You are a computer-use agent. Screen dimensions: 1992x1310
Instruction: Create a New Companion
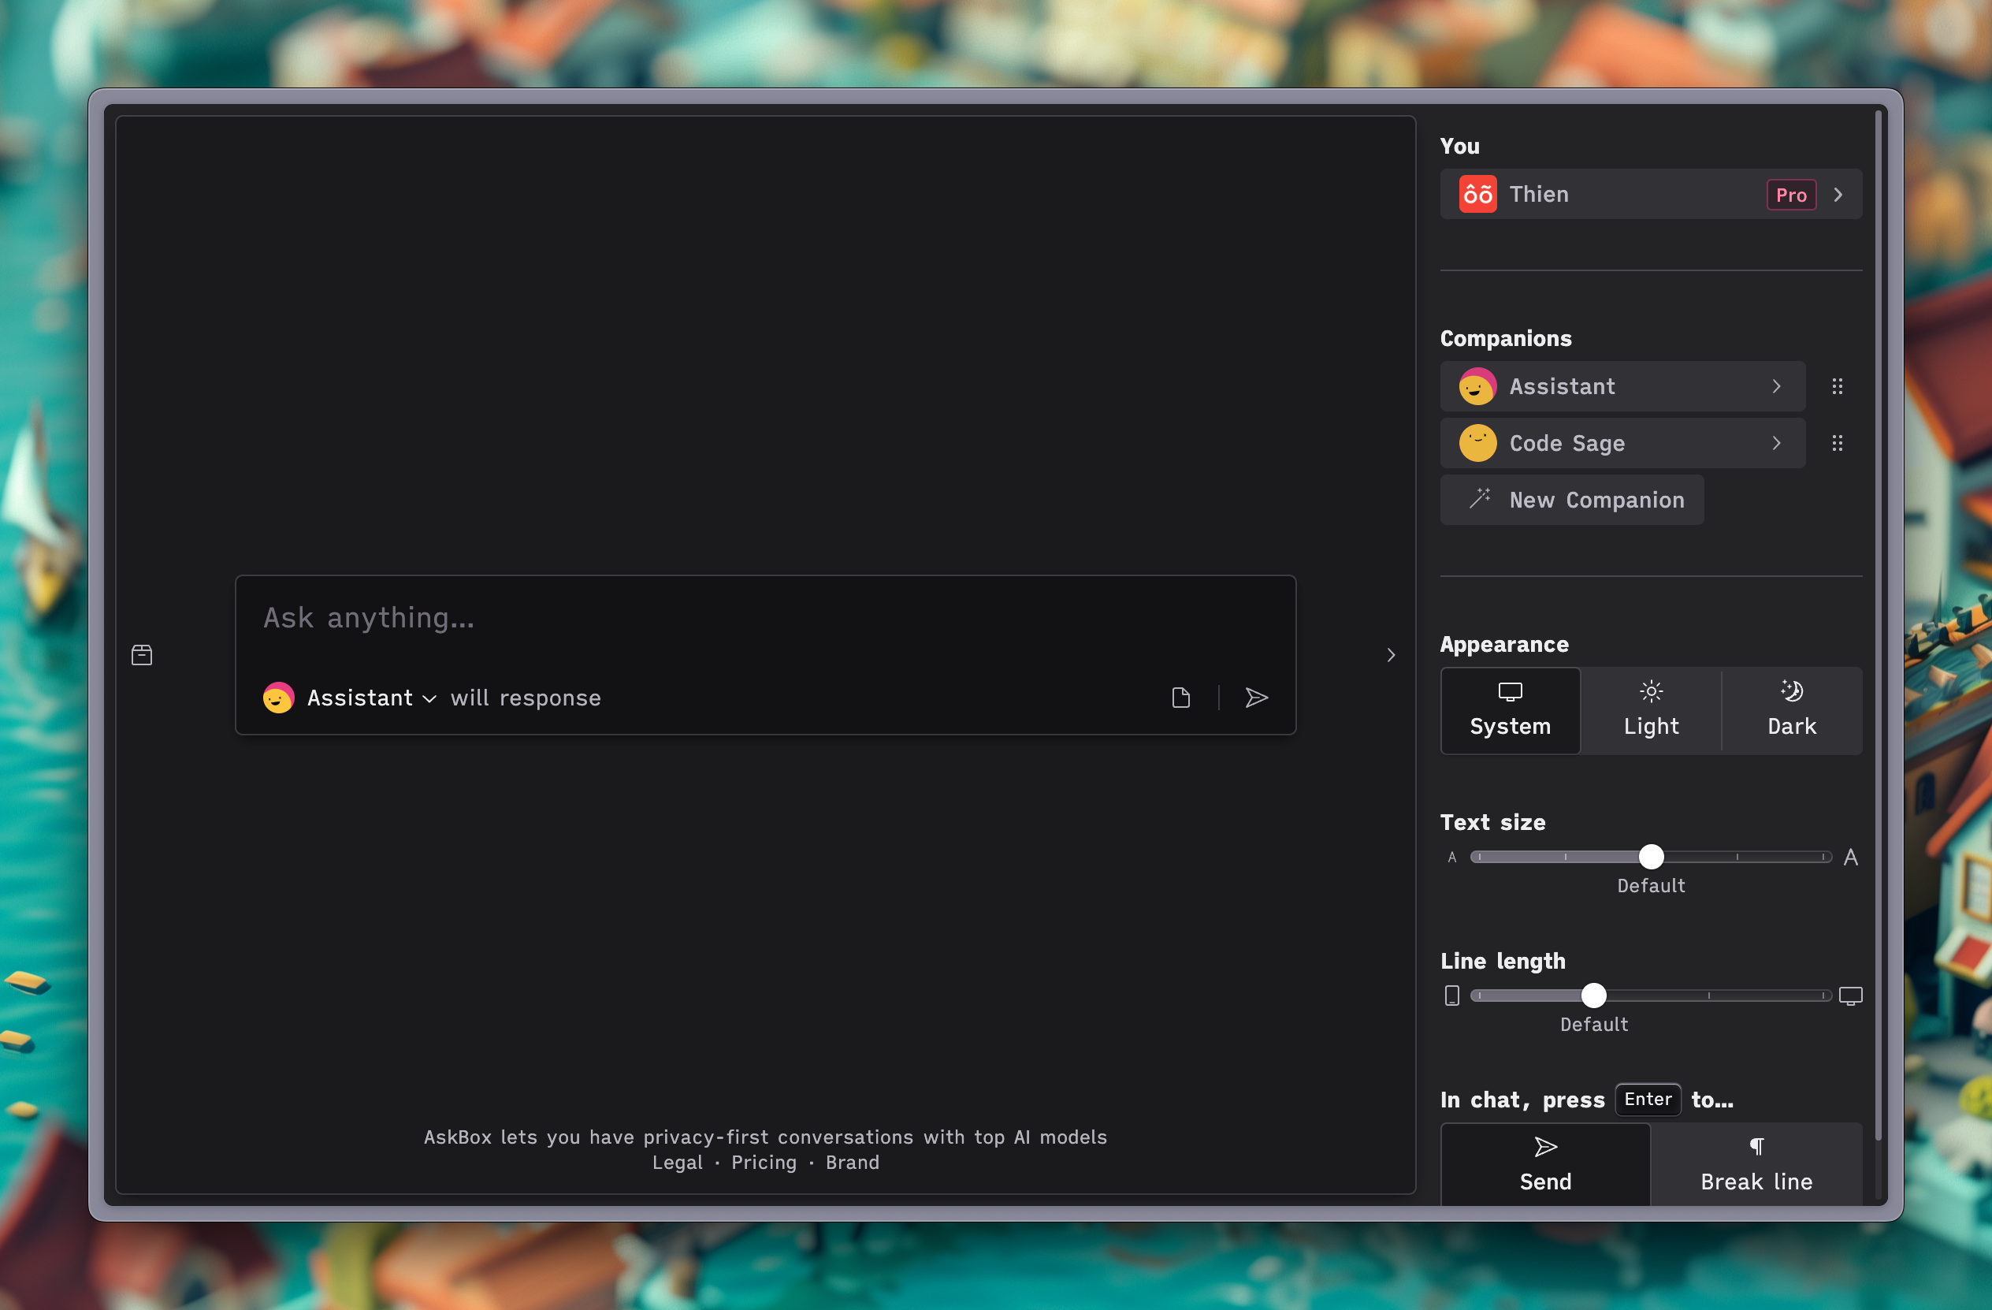tap(1571, 500)
